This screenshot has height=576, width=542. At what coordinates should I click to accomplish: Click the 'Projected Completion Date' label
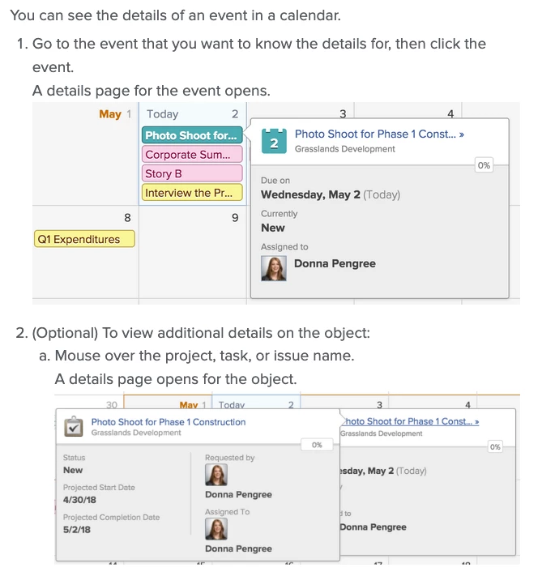coord(111,517)
